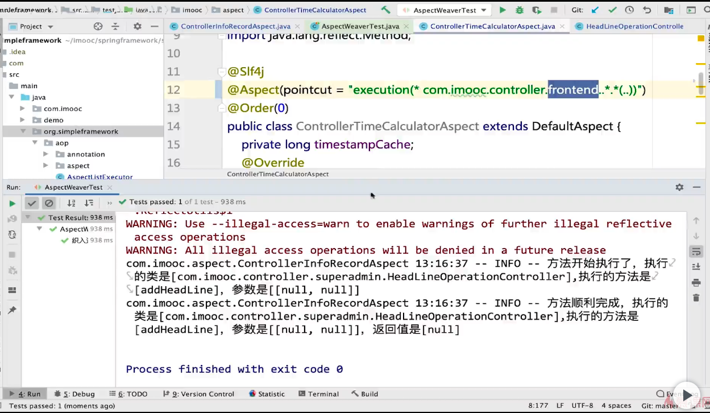Click the Rerun Failed Tests icon
Screen dimensions: 710x413
tap(12, 219)
